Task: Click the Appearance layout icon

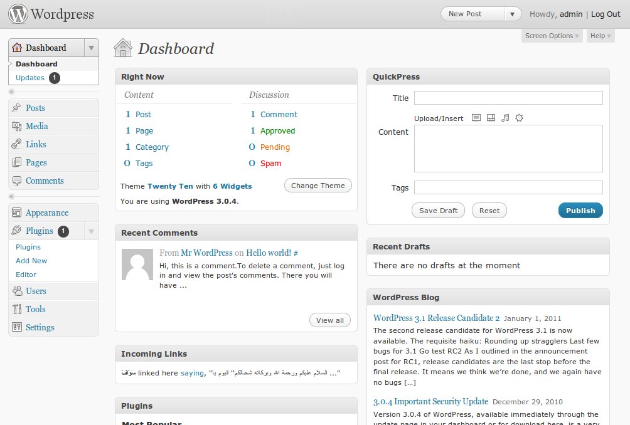Action: [x=16, y=212]
